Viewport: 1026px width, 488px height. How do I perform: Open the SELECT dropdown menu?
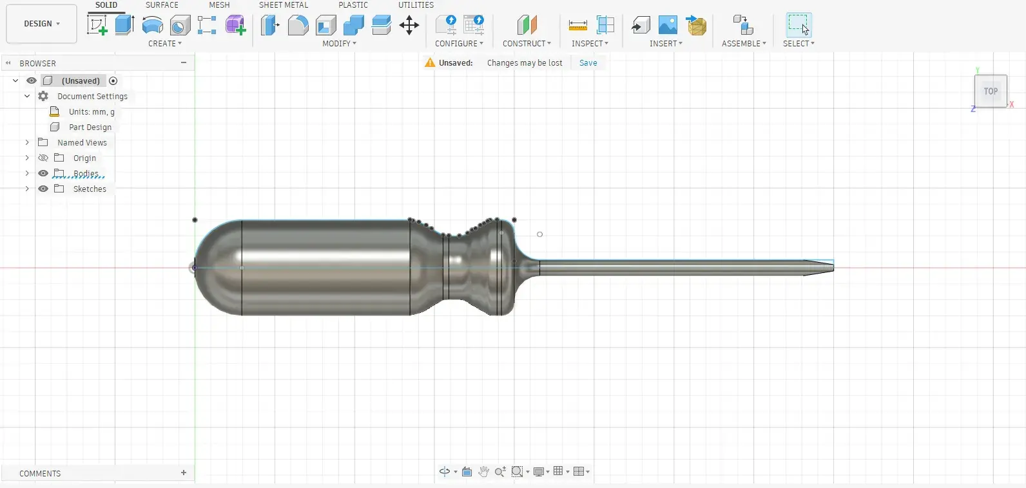tap(799, 44)
